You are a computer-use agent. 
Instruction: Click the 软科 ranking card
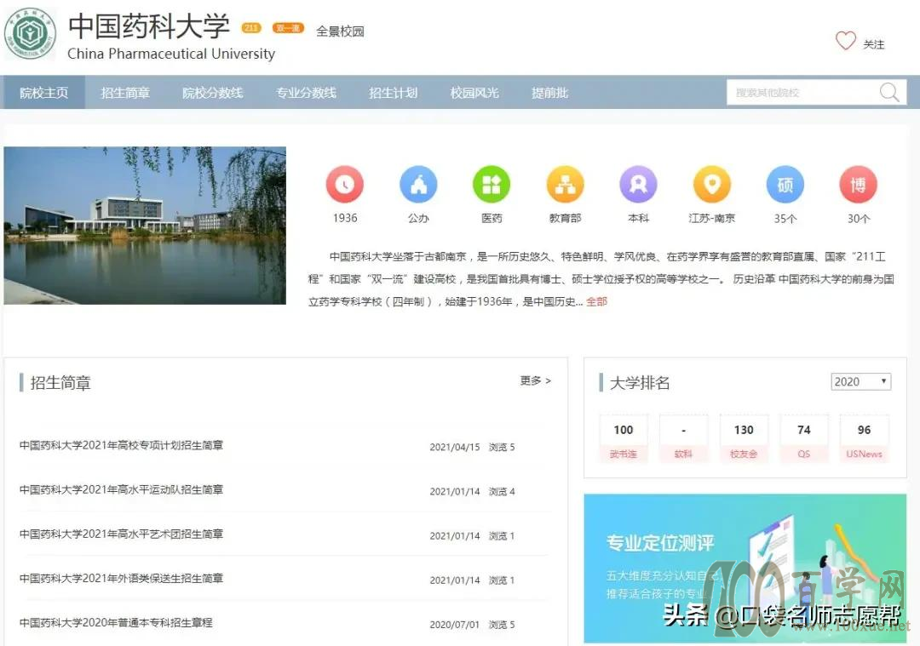pyautogui.click(x=683, y=439)
